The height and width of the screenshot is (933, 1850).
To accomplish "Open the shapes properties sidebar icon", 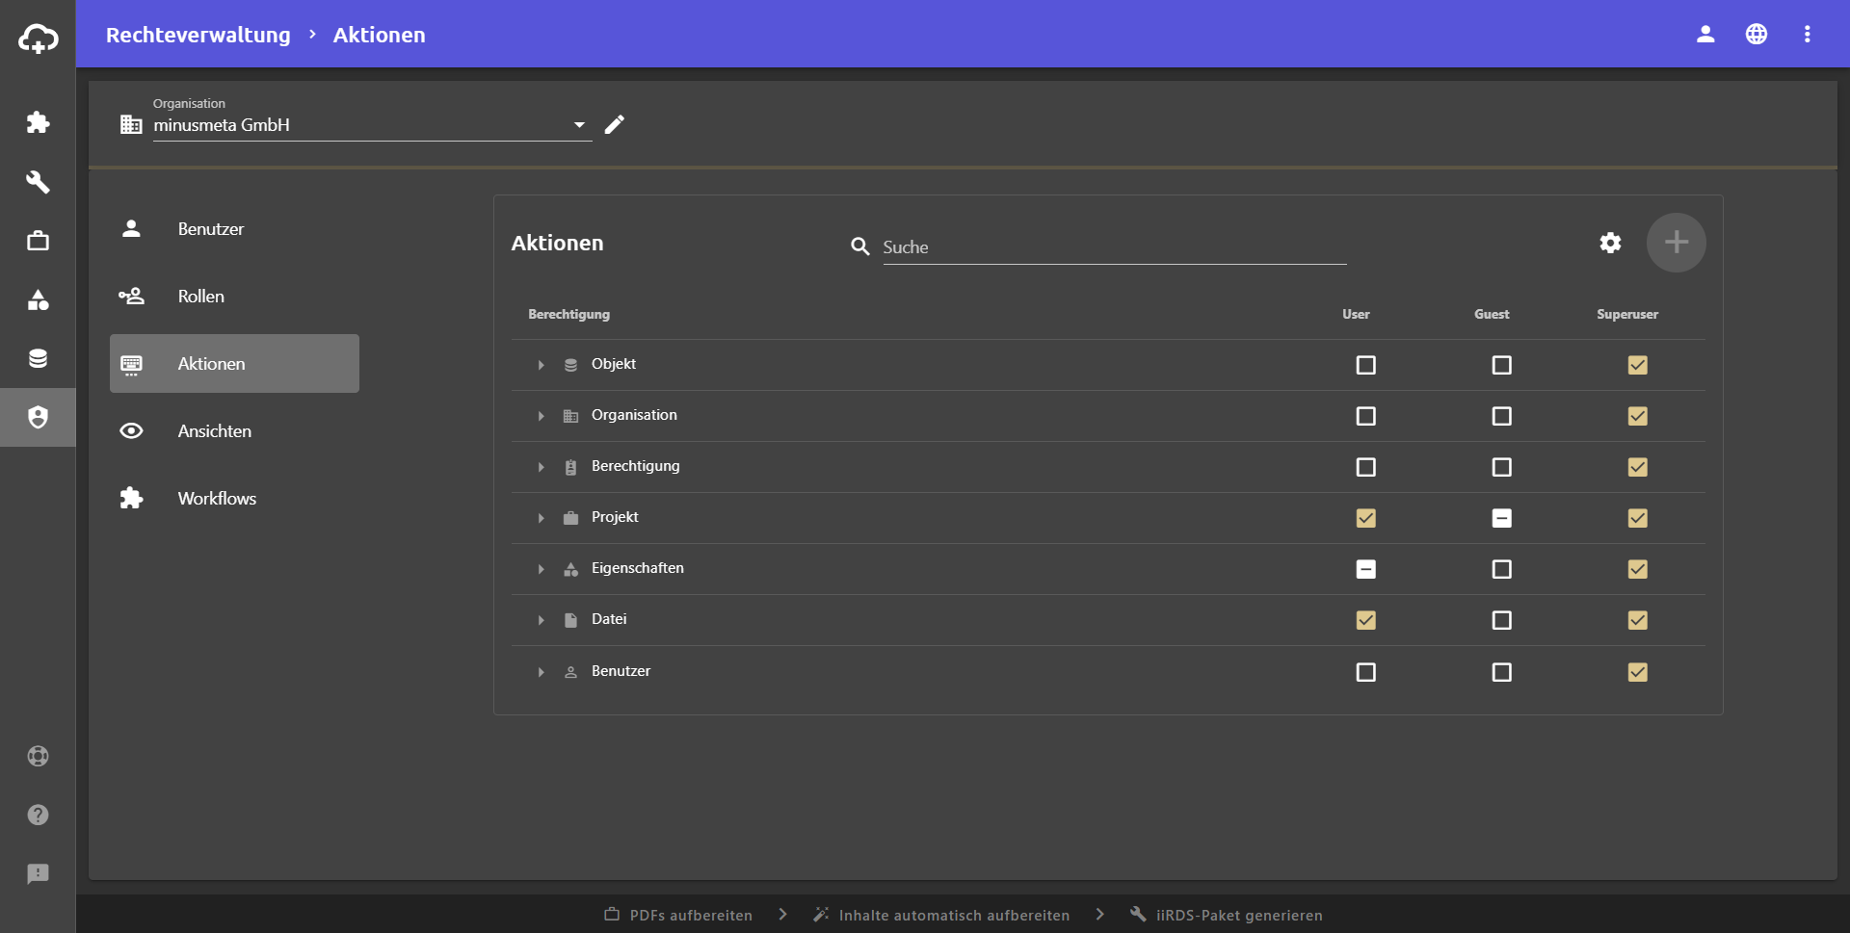I will tap(38, 299).
